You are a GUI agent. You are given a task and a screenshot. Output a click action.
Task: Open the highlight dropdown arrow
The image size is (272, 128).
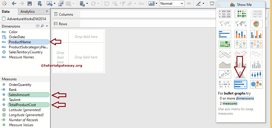click(203, 4)
